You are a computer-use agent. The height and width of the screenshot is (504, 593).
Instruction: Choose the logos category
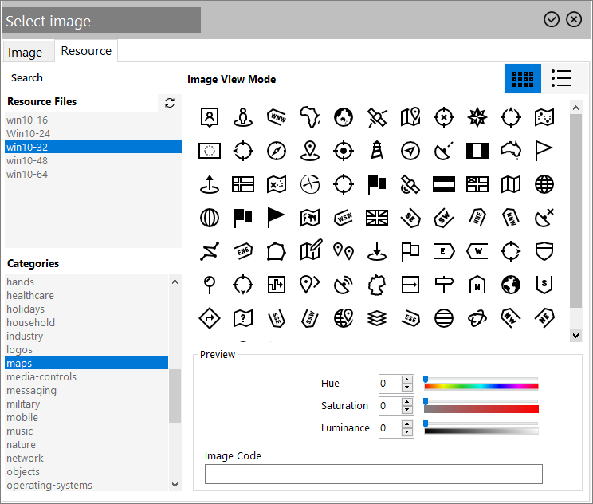[x=87, y=349]
